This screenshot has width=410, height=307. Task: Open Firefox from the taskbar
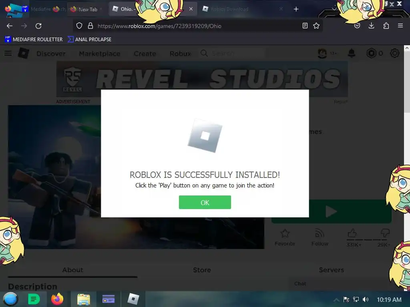[57, 299]
